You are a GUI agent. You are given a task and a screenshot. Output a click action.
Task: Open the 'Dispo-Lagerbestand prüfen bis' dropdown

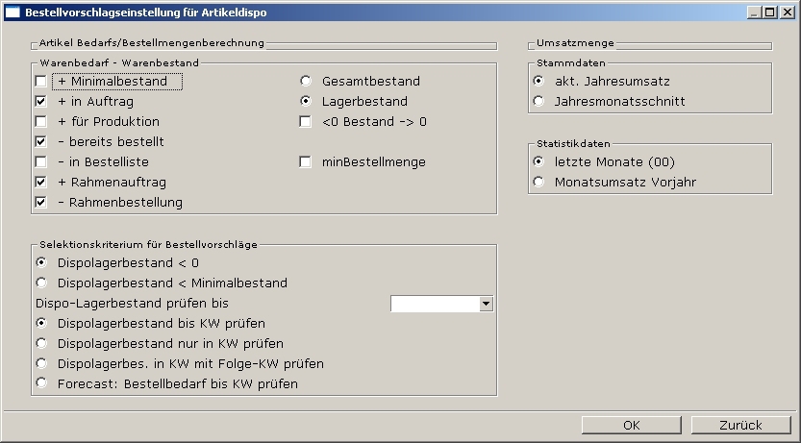tap(486, 304)
